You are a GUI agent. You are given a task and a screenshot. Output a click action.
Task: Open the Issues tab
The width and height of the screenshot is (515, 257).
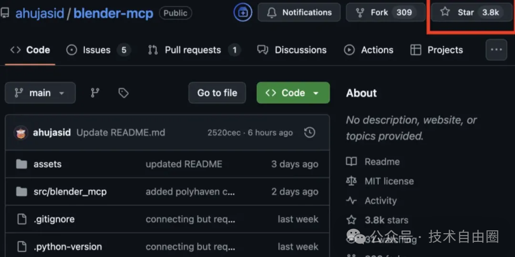point(99,50)
